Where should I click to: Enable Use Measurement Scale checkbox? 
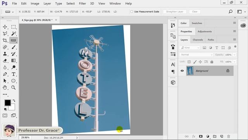[132, 12]
